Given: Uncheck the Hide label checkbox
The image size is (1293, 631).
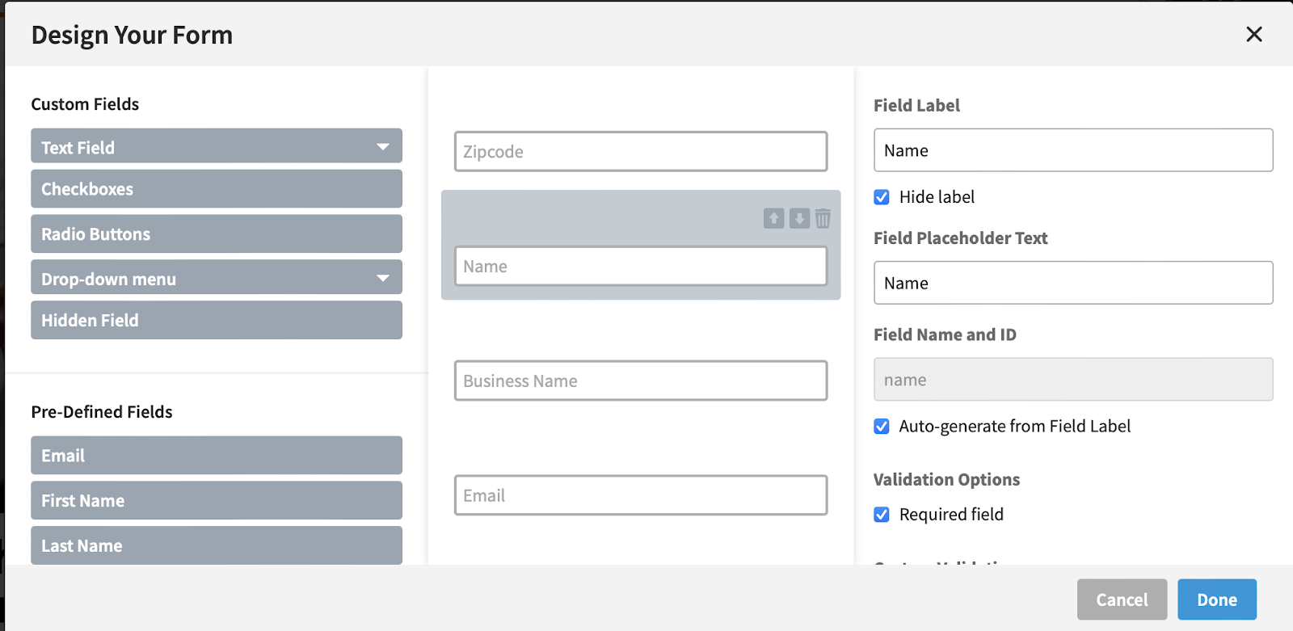Looking at the screenshot, I should [x=882, y=197].
